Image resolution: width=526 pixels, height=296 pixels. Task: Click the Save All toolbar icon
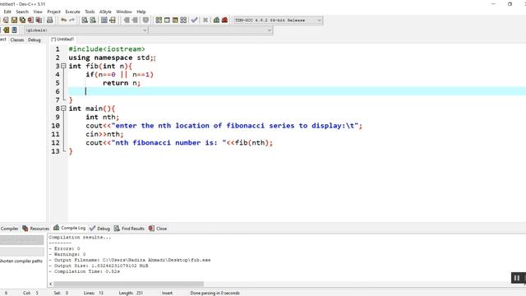(22, 20)
